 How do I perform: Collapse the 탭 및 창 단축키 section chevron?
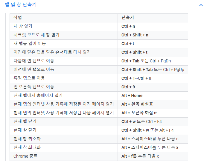click(x=201, y=5)
